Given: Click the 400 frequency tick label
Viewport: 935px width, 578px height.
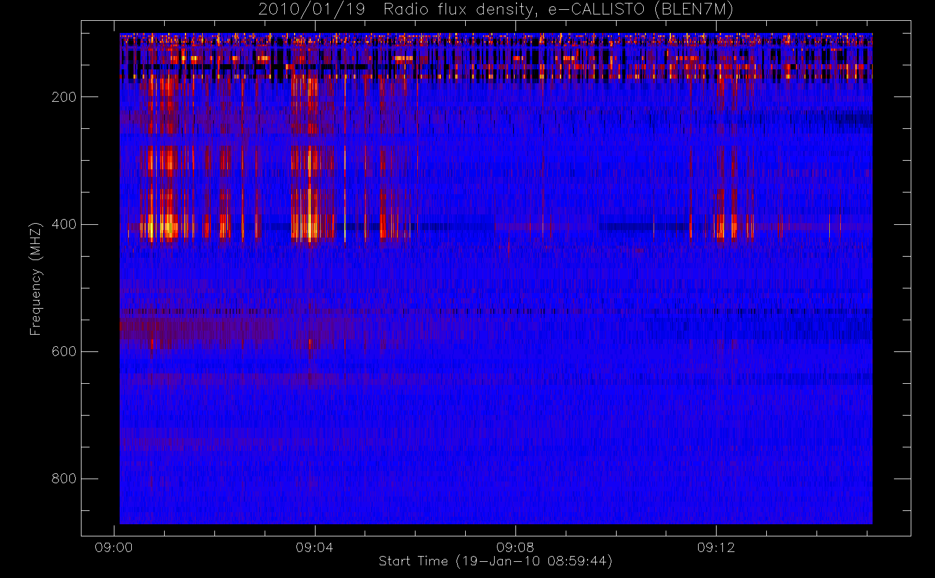Looking at the screenshot, I should tap(64, 224).
